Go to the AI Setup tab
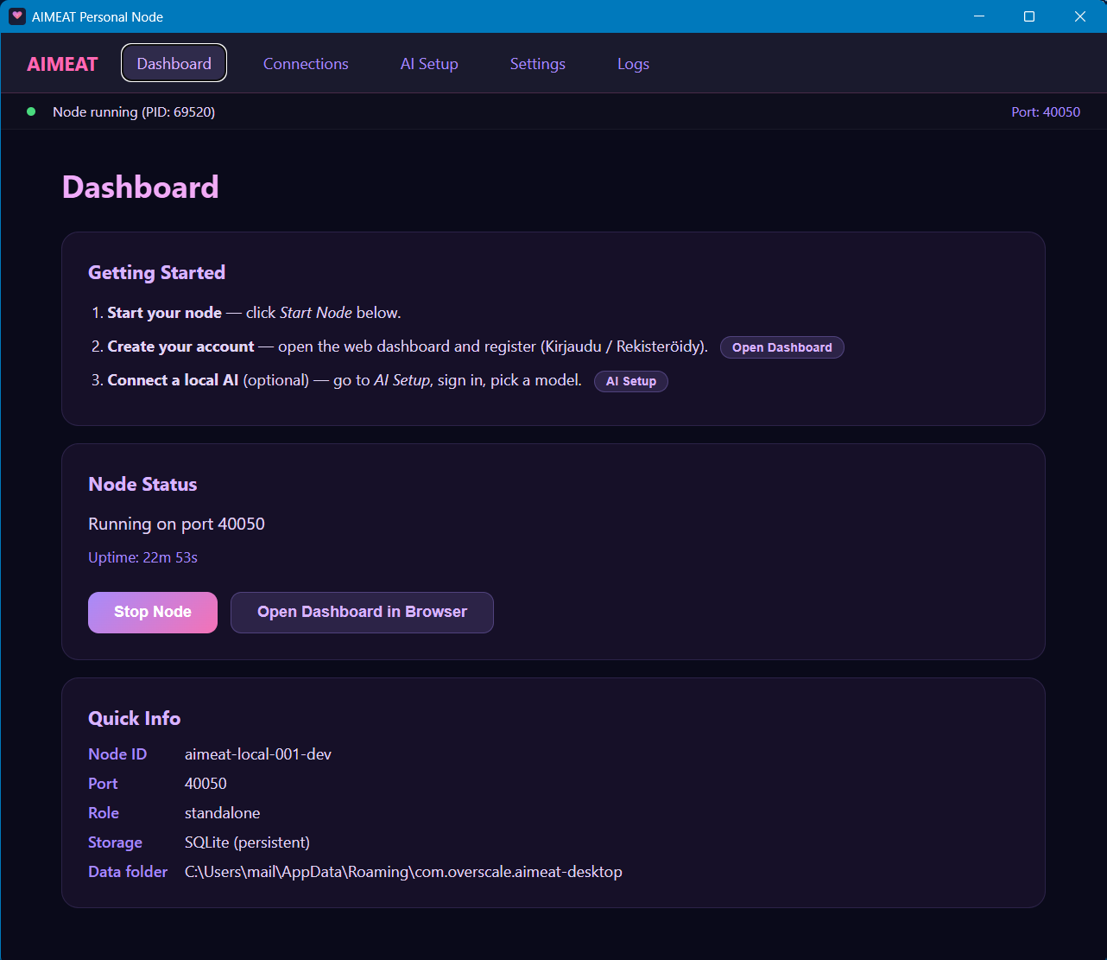Screen dimensions: 1107x960 [429, 64]
